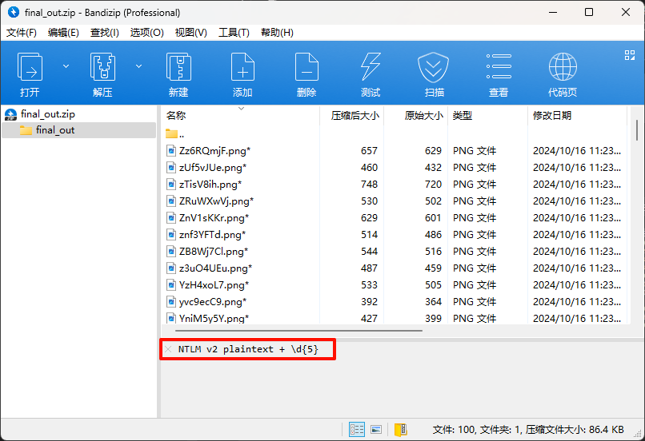Click the 新建 (New archive) toolbar icon
The image size is (645, 441).
pos(178,68)
